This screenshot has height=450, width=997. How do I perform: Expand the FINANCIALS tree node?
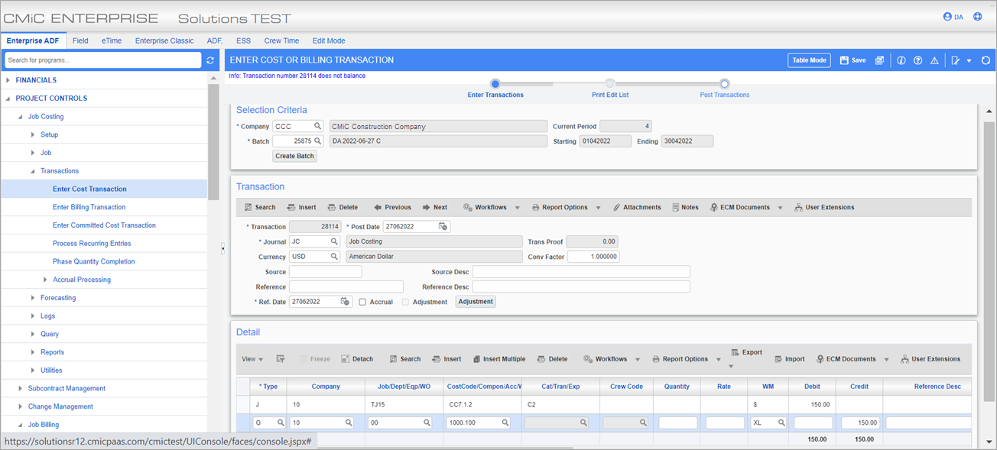click(x=8, y=80)
